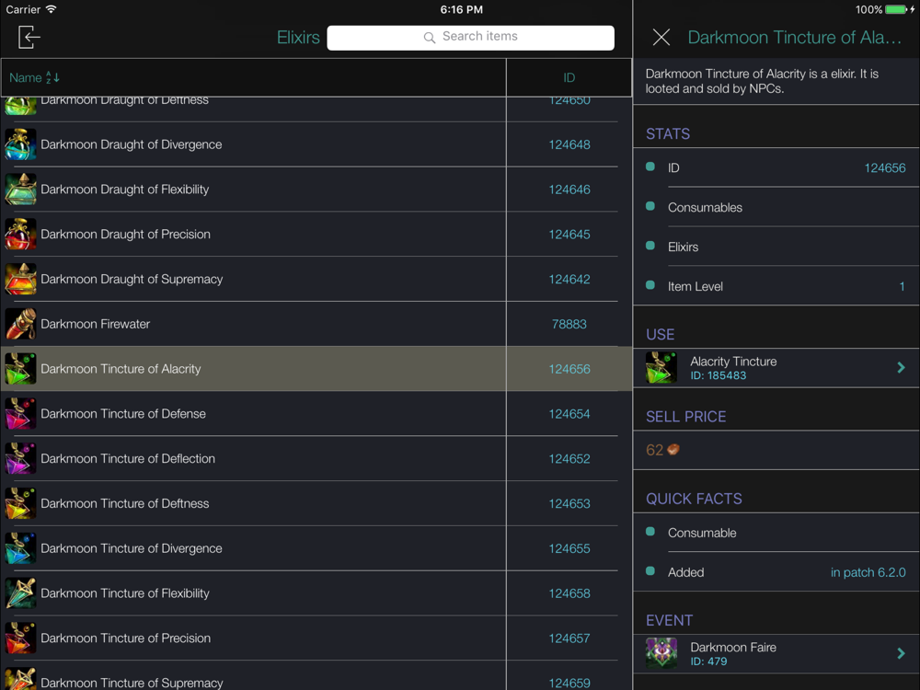The width and height of the screenshot is (920, 690).
Task: Click the Darkmoon Tincture of Divergence icon
Action: (20, 548)
